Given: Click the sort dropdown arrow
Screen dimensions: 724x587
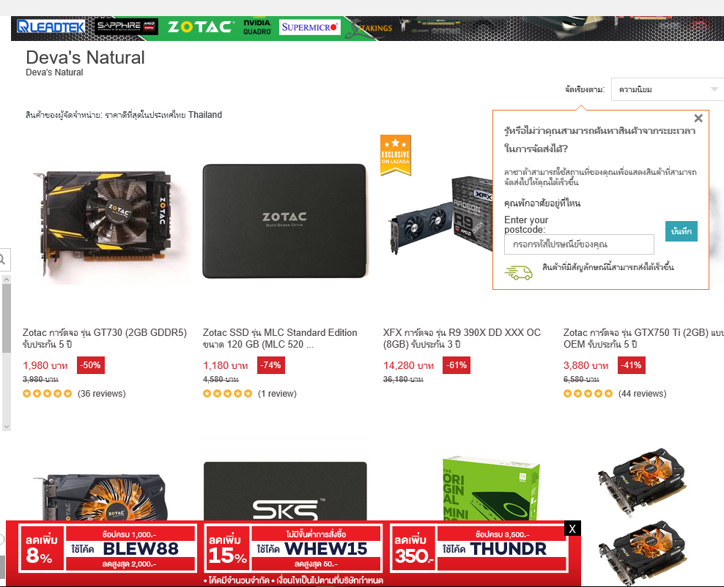Looking at the screenshot, I should [x=714, y=89].
